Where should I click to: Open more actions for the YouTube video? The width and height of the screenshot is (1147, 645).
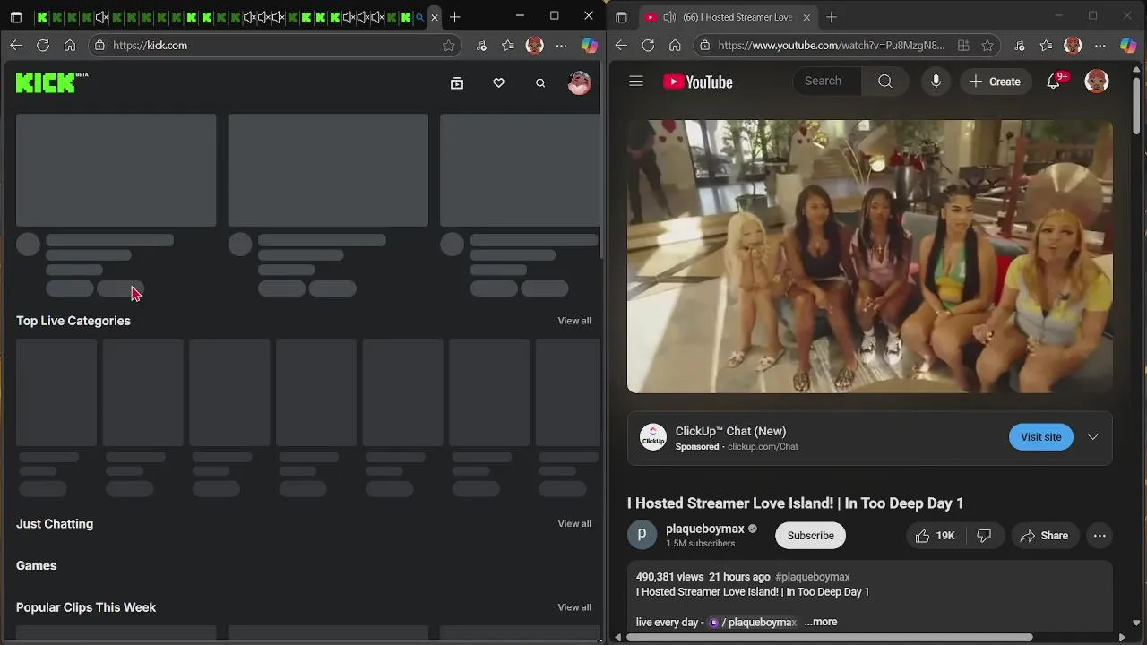1100,536
